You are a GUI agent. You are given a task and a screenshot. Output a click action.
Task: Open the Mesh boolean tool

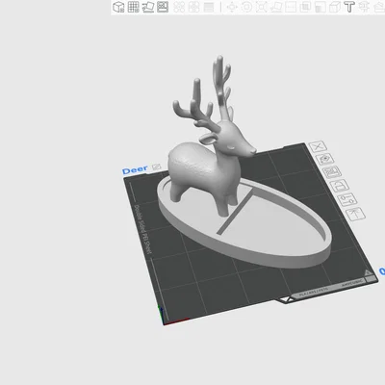[x=305, y=7]
